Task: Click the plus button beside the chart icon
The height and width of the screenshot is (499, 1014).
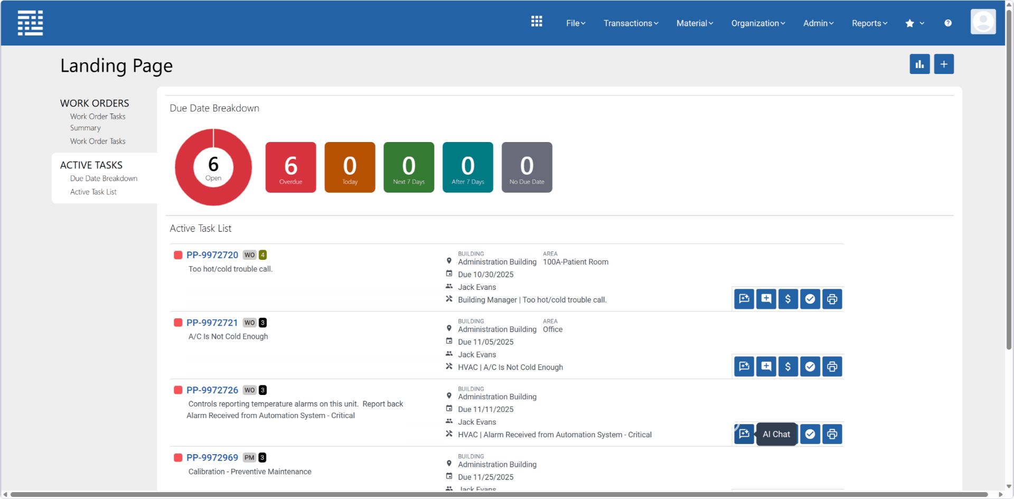Action: [944, 64]
